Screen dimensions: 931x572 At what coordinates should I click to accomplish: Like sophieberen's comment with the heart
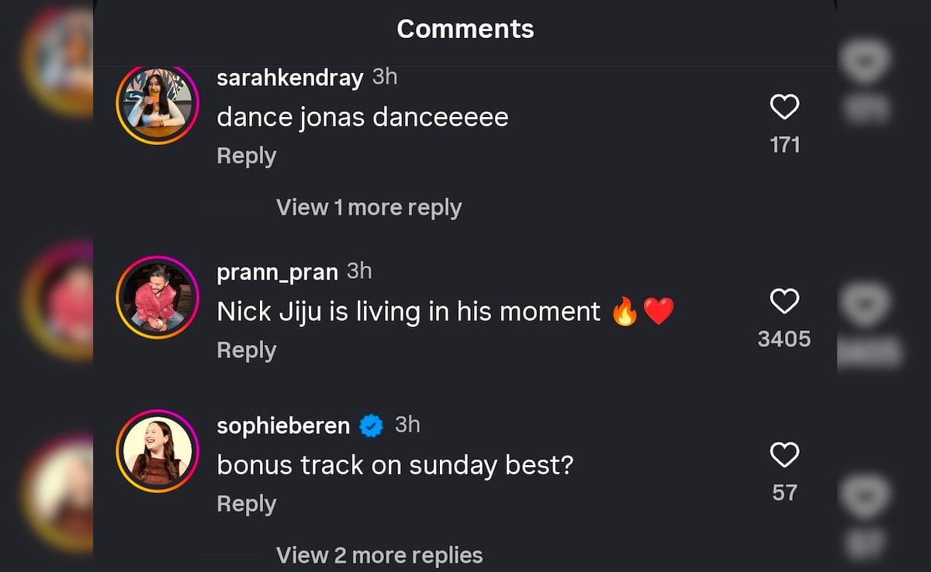click(784, 455)
